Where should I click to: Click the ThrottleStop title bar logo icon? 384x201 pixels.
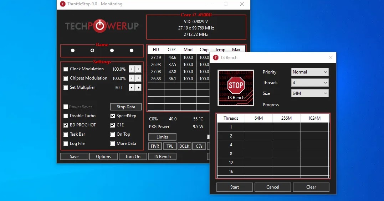click(x=63, y=4)
